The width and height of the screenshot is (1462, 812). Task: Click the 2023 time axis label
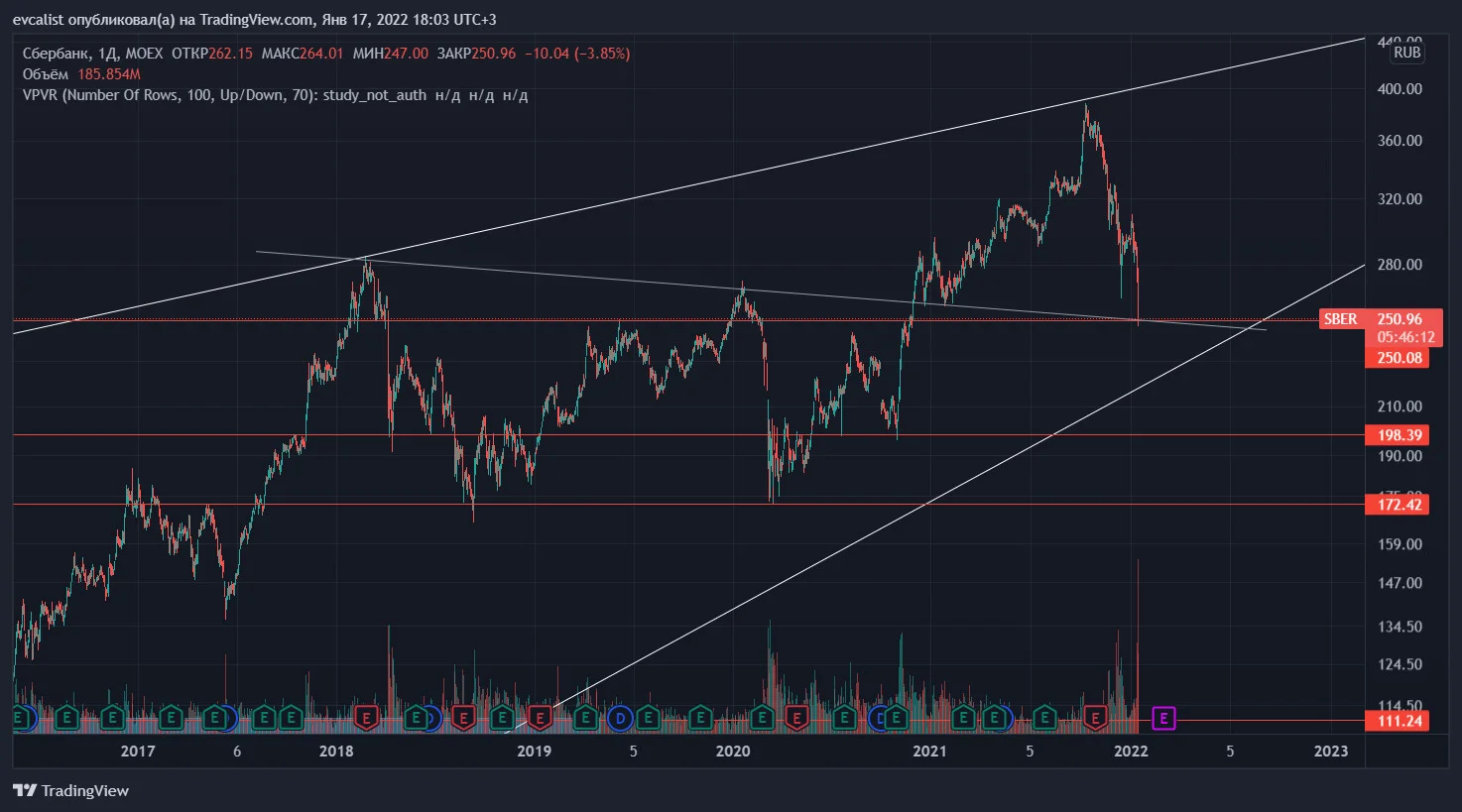tap(1331, 751)
